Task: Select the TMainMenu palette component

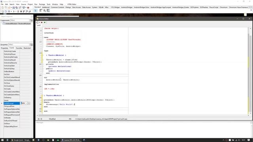Action: click(x=41, y=11)
